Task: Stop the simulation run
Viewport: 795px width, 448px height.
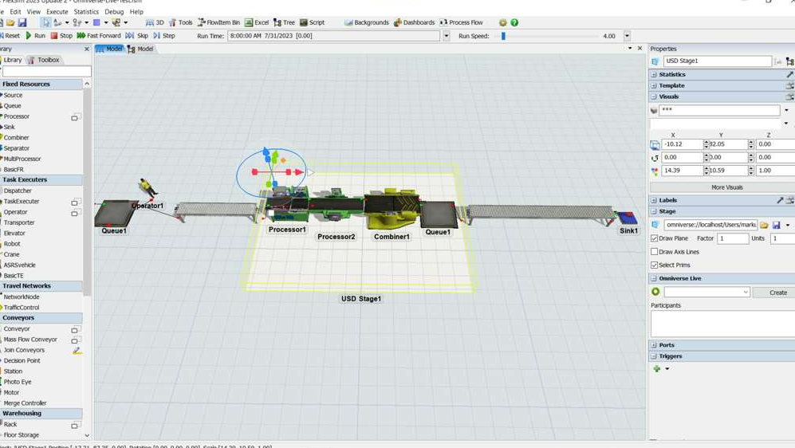Action: click(x=61, y=36)
